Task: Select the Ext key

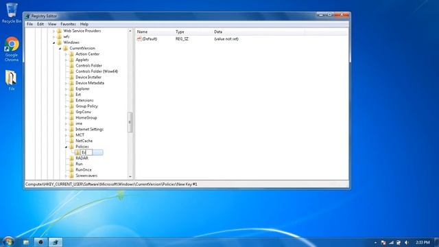Action: [78, 95]
